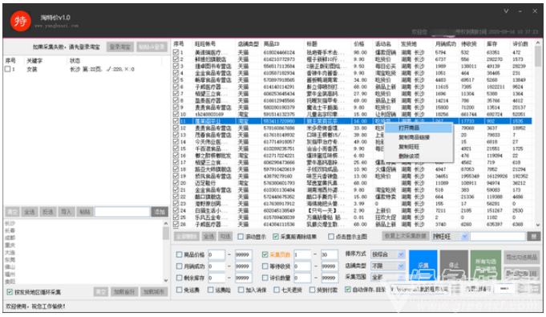Image resolution: width=546 pixels, height=317 pixels.
Task: Choose 打开商品 from the context menu
Action: click(x=419, y=128)
